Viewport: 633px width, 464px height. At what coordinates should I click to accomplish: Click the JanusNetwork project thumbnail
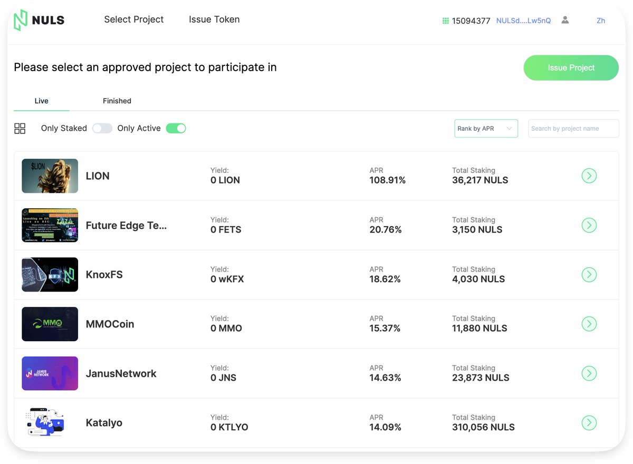click(x=50, y=373)
